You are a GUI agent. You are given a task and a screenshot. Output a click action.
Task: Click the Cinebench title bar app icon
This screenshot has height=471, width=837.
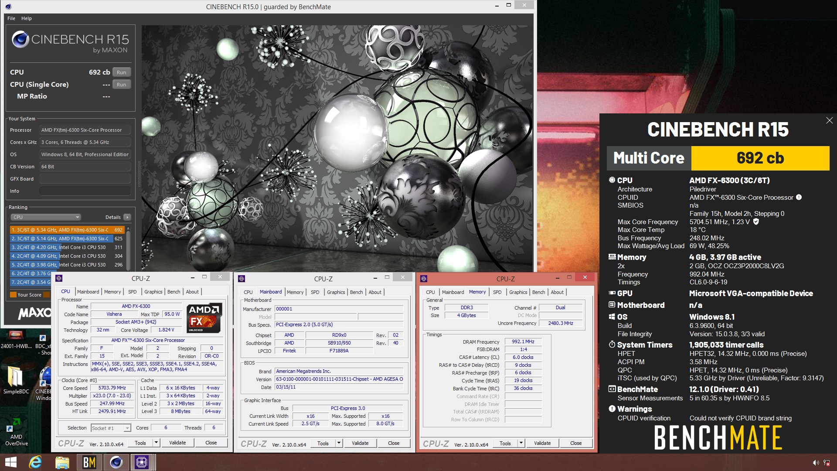(8, 7)
